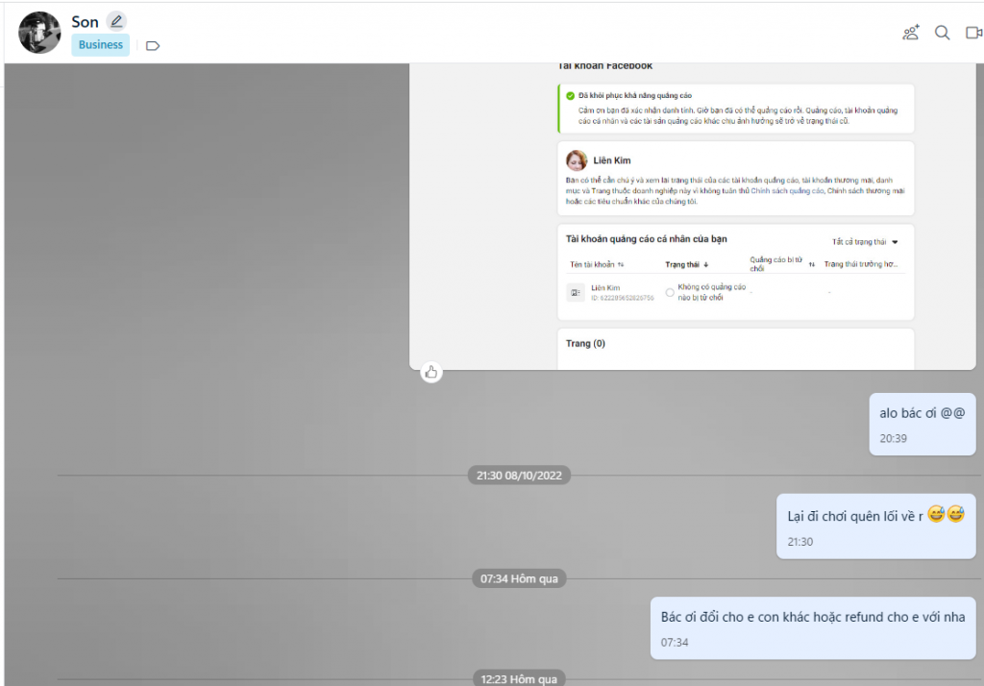Viewport: 984px width, 686px height.
Task: Sort the 'Quảng cáo bị từ chối' column
Action: tap(812, 264)
